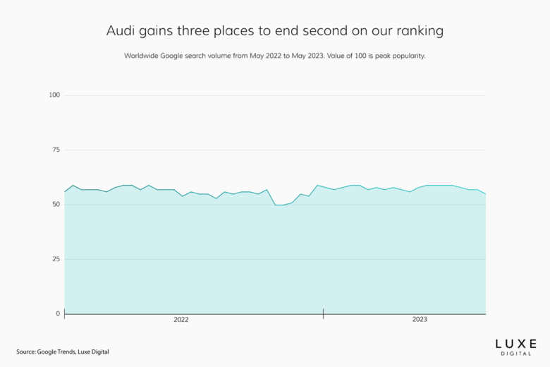This screenshot has width=550, height=367.
Task: Click the 0 y-axis label
Action: [58, 314]
